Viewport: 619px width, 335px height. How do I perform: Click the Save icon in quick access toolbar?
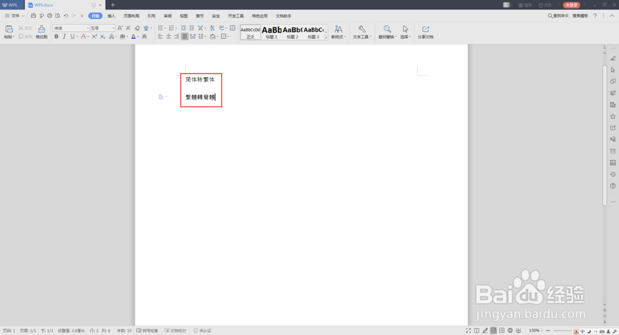pos(33,16)
